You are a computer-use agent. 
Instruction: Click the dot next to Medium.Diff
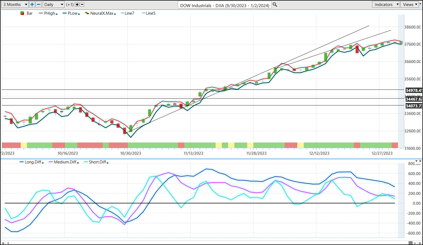[x=78, y=163]
